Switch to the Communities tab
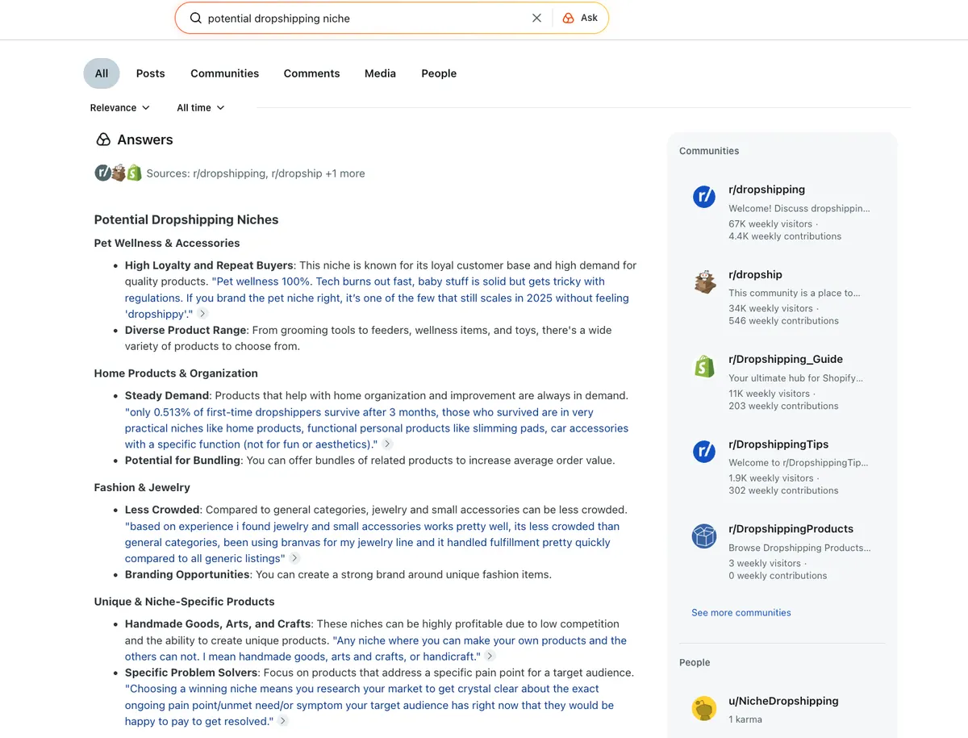Screen dimensions: 968x738 [x=224, y=73]
